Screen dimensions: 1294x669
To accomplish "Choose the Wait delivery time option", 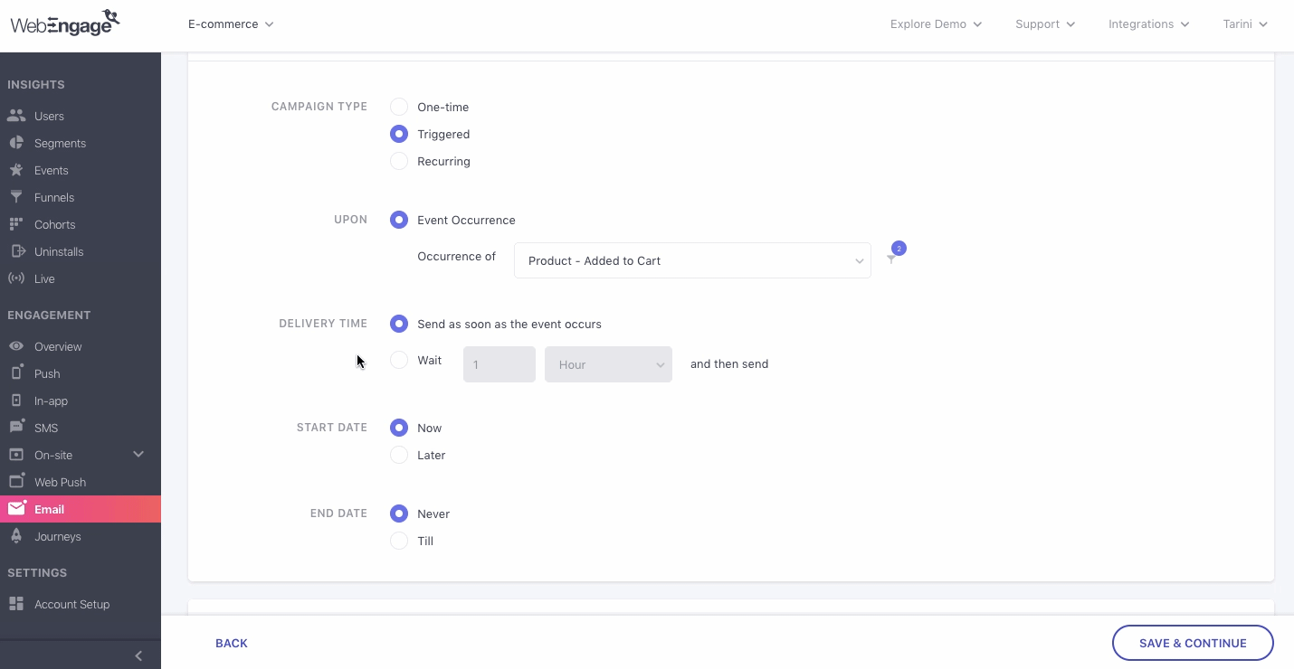I will click(399, 360).
